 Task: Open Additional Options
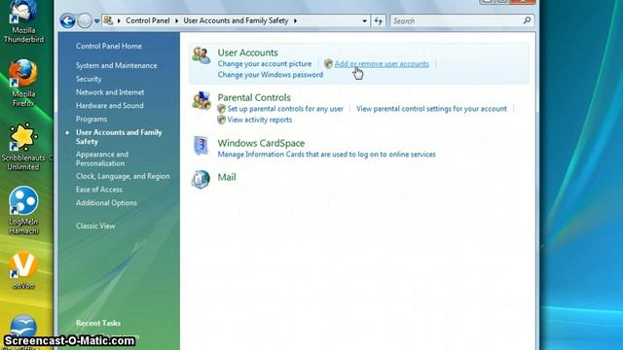click(x=106, y=203)
